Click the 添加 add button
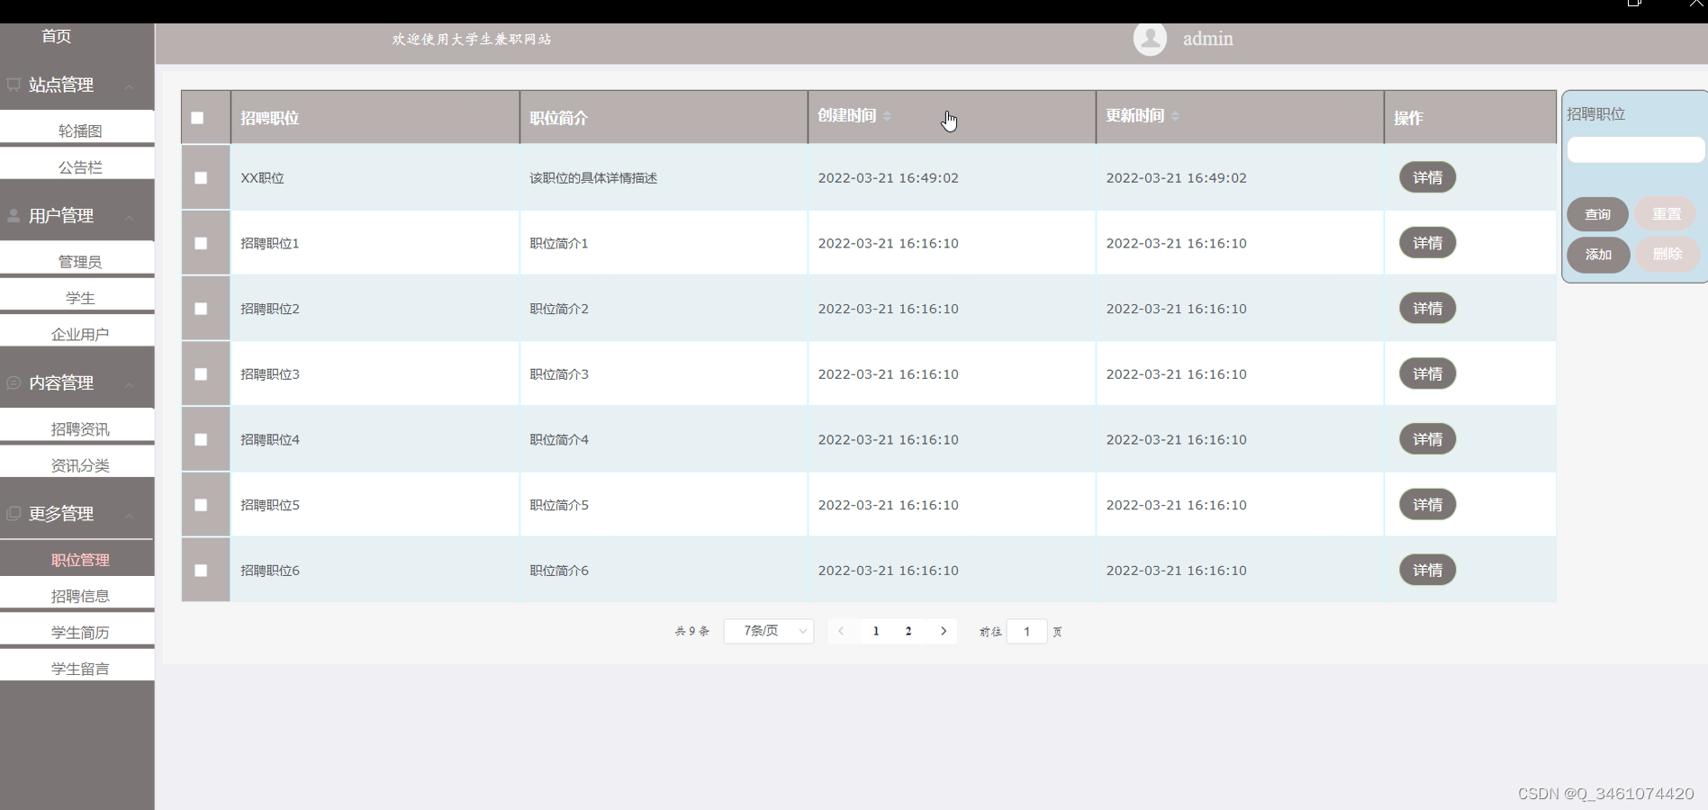This screenshot has height=810, width=1708. tap(1598, 255)
